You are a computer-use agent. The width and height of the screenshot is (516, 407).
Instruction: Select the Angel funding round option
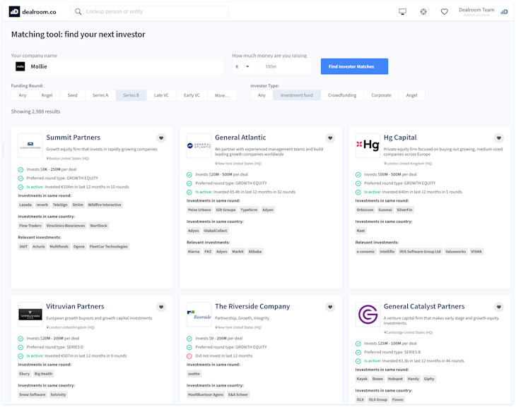[47, 95]
